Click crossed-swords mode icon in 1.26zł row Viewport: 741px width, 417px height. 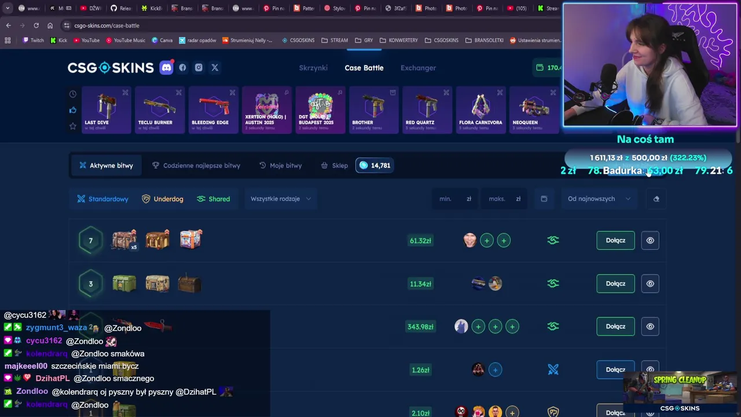coord(553,370)
